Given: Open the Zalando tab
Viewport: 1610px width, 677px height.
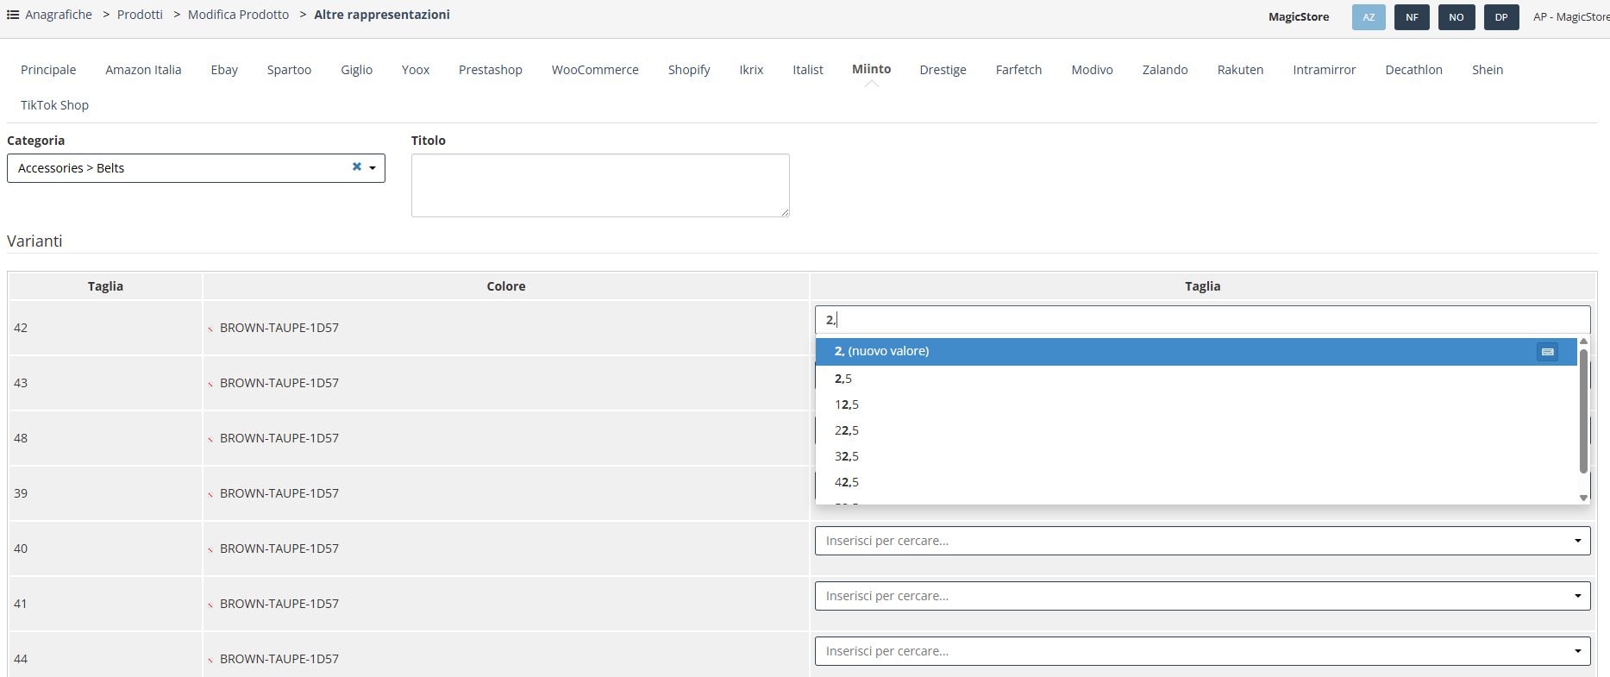Looking at the screenshot, I should pyautogui.click(x=1165, y=70).
